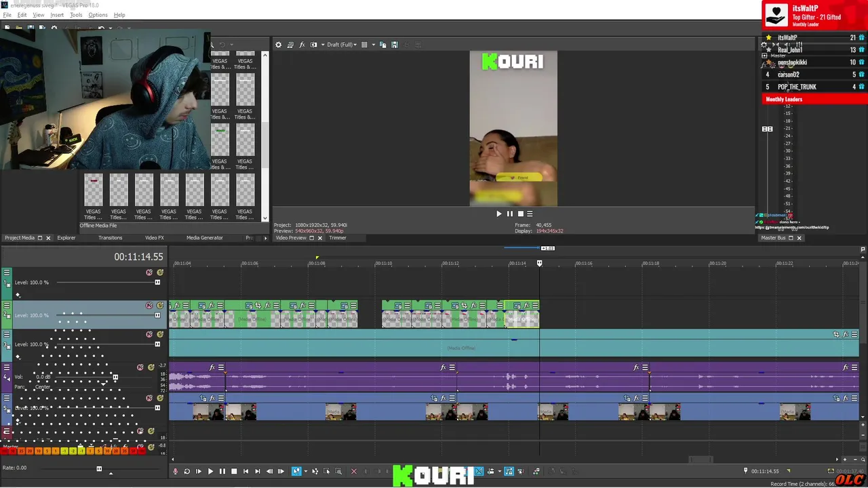The width and height of the screenshot is (868, 488).
Task: Select the Envelope Edit tool
Action: tap(315, 471)
